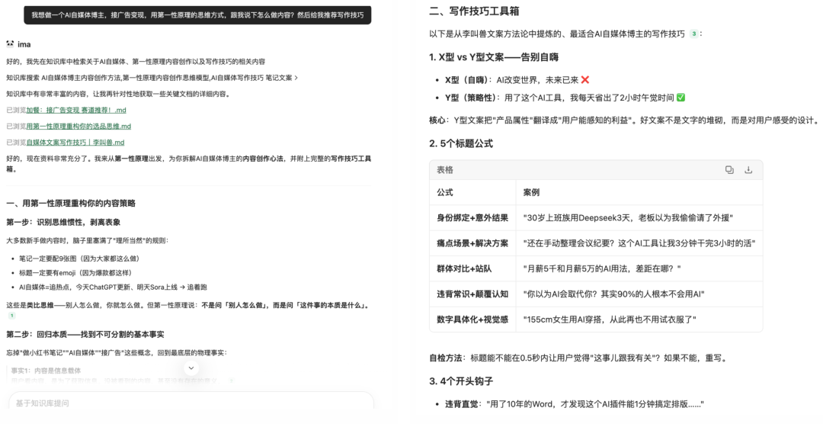This screenshot has width=823, height=424.
Task: Select table cell 数字具体化+视觉感
Action: [x=472, y=319]
